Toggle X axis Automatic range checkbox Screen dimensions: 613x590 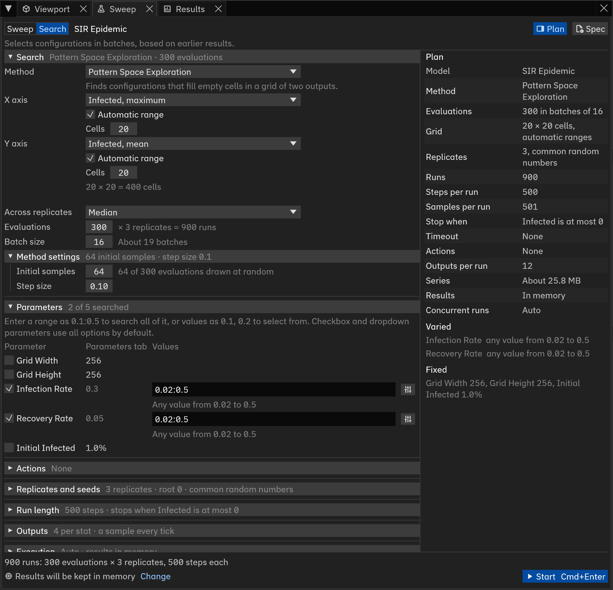[x=90, y=115]
